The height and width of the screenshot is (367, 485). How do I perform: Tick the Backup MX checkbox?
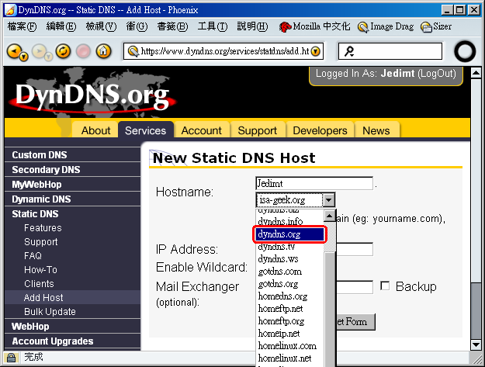(x=385, y=286)
